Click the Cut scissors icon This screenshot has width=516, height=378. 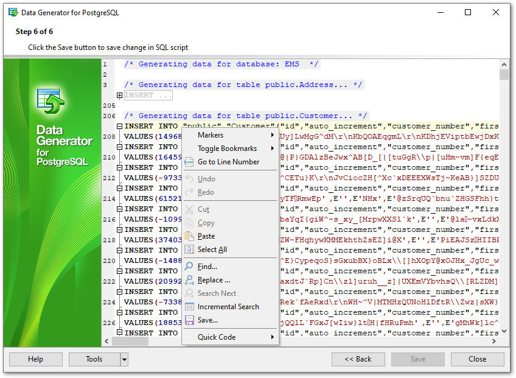[x=189, y=209]
